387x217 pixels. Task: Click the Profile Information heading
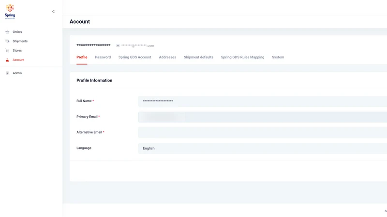coord(94,81)
